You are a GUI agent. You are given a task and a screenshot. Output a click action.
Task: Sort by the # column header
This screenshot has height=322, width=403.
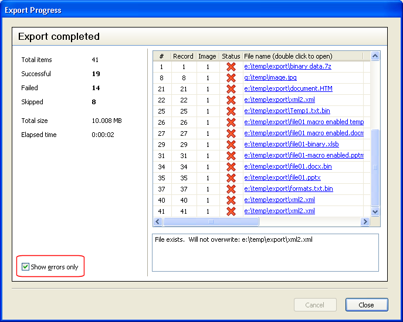(162, 56)
